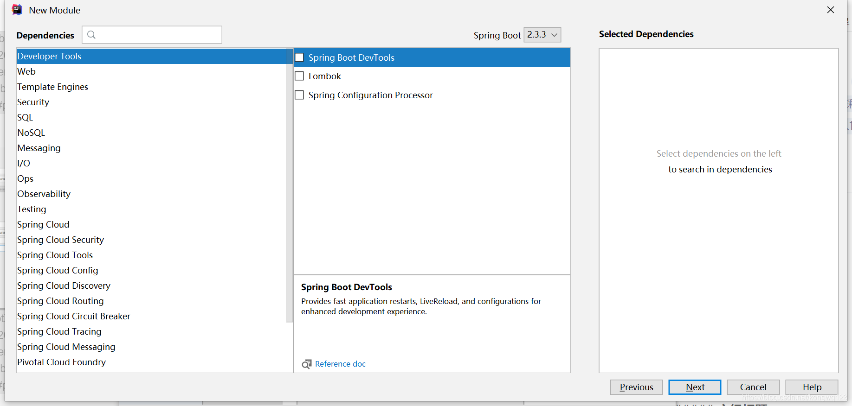Image resolution: width=852 pixels, height=406 pixels.
Task: Choose the Ops category
Action: pyautogui.click(x=151, y=178)
